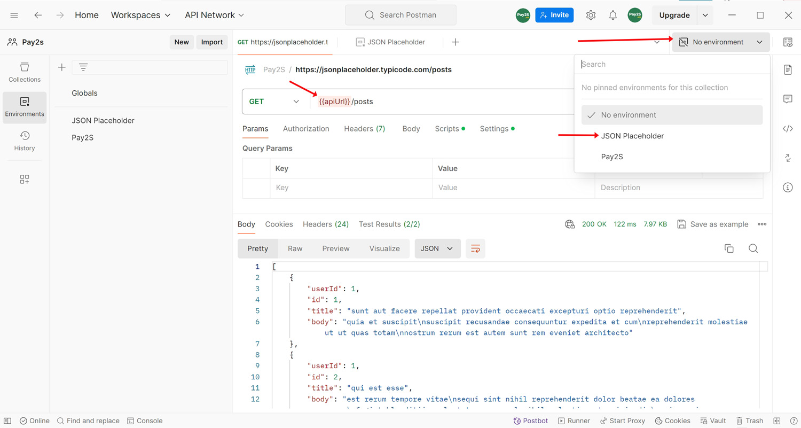Screen dimensions: 801x428
Task: Open response more options ellipsis
Action: coord(762,224)
